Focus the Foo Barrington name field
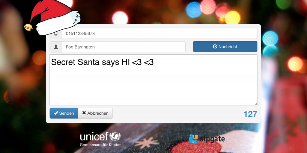Screen dimensions: 307x153 pos(124,47)
